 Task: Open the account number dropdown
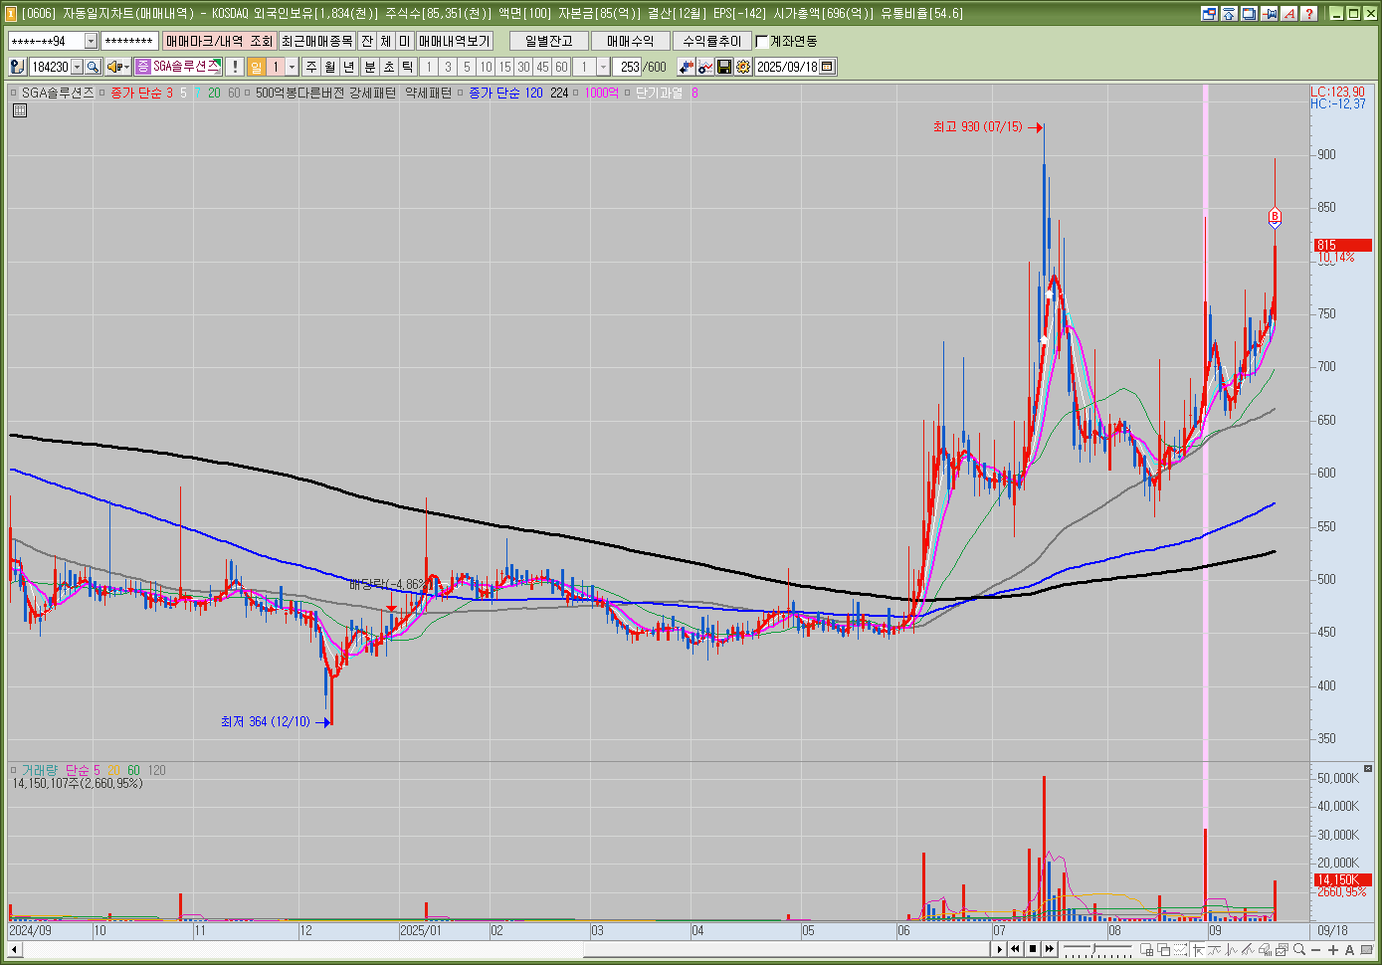[91, 41]
